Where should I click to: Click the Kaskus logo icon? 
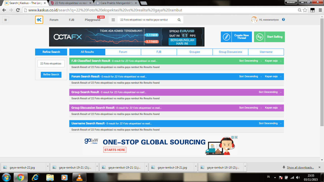click(39, 20)
